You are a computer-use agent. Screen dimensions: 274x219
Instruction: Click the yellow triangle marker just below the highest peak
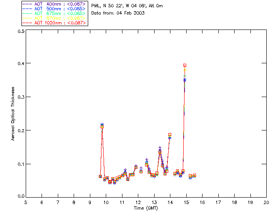point(185,70)
